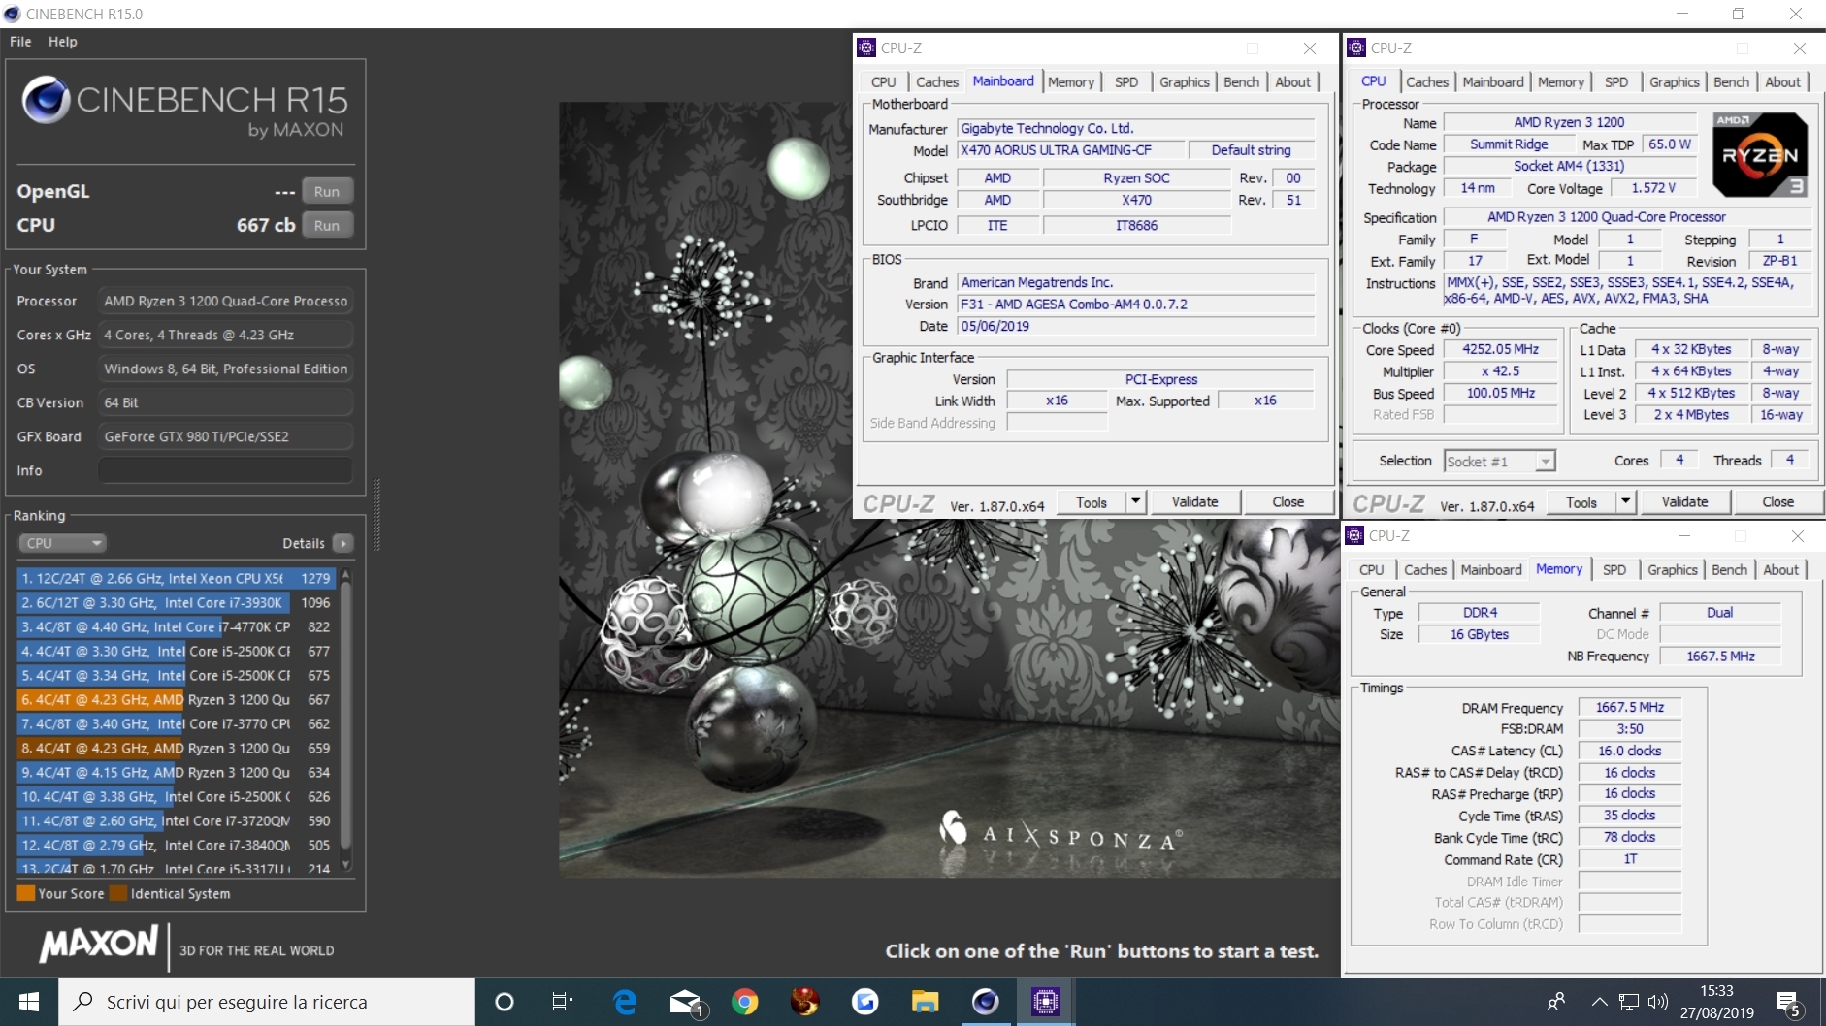Switch to CPU tab in Mainboard CPU-Z window
Image resolution: width=1826 pixels, height=1026 pixels.
883,82
